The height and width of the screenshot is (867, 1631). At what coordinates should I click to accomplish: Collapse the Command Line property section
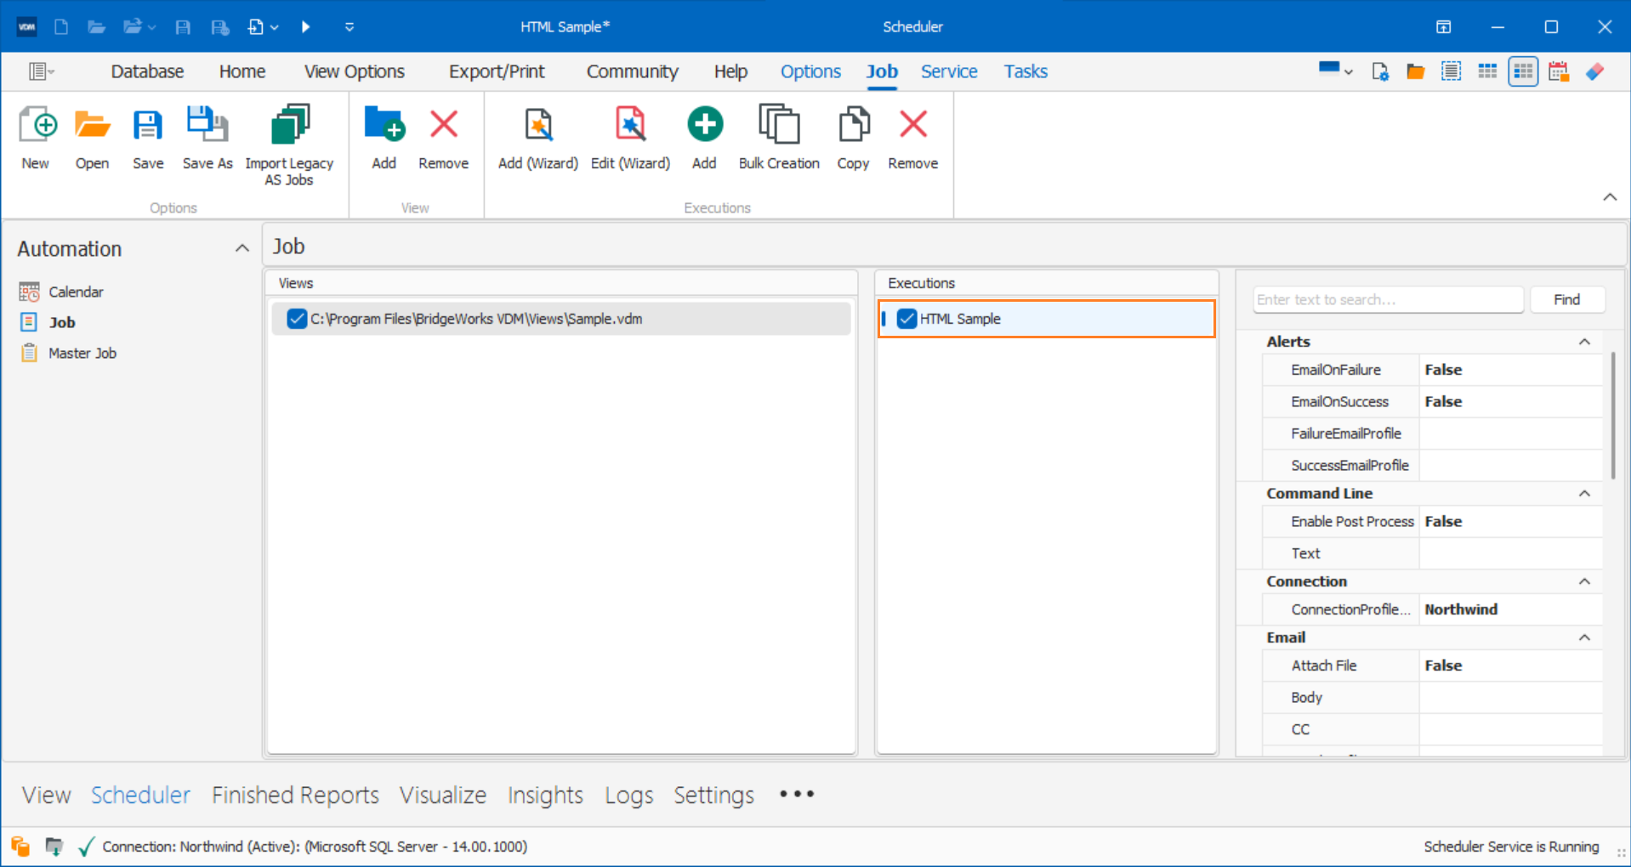(x=1584, y=494)
